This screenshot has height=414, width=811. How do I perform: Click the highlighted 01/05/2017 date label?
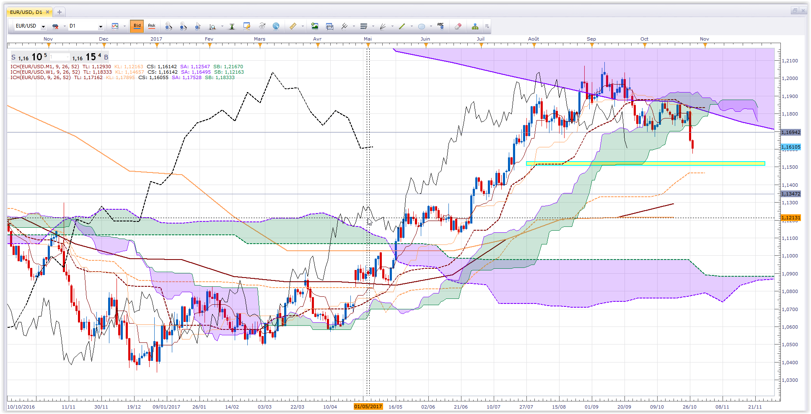368,406
